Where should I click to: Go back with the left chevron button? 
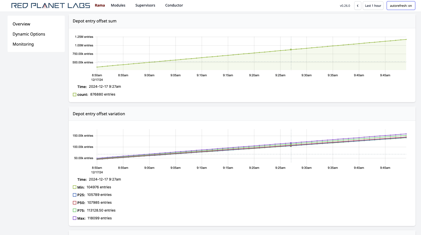point(358,6)
